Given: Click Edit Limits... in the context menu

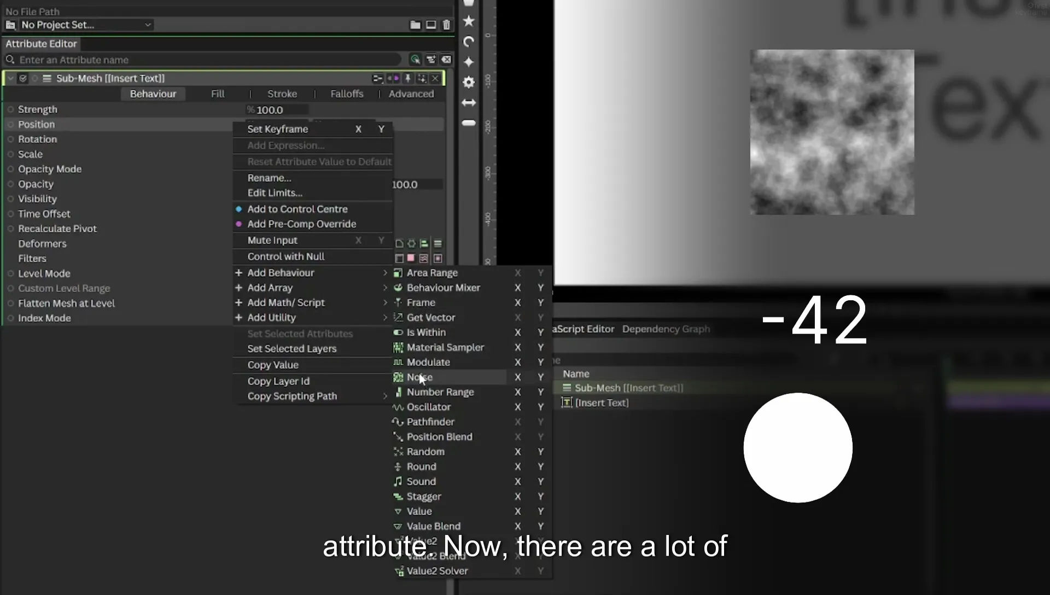Looking at the screenshot, I should [275, 192].
